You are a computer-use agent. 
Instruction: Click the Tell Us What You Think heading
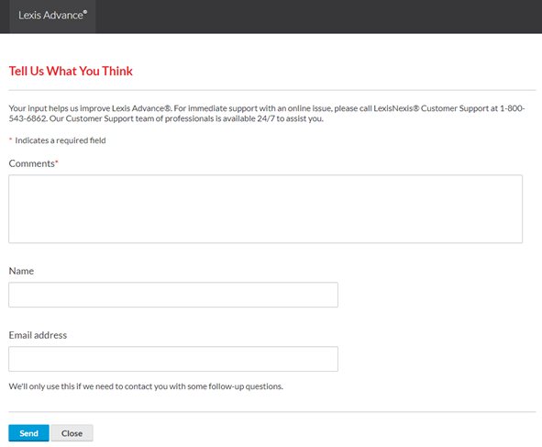(71, 71)
